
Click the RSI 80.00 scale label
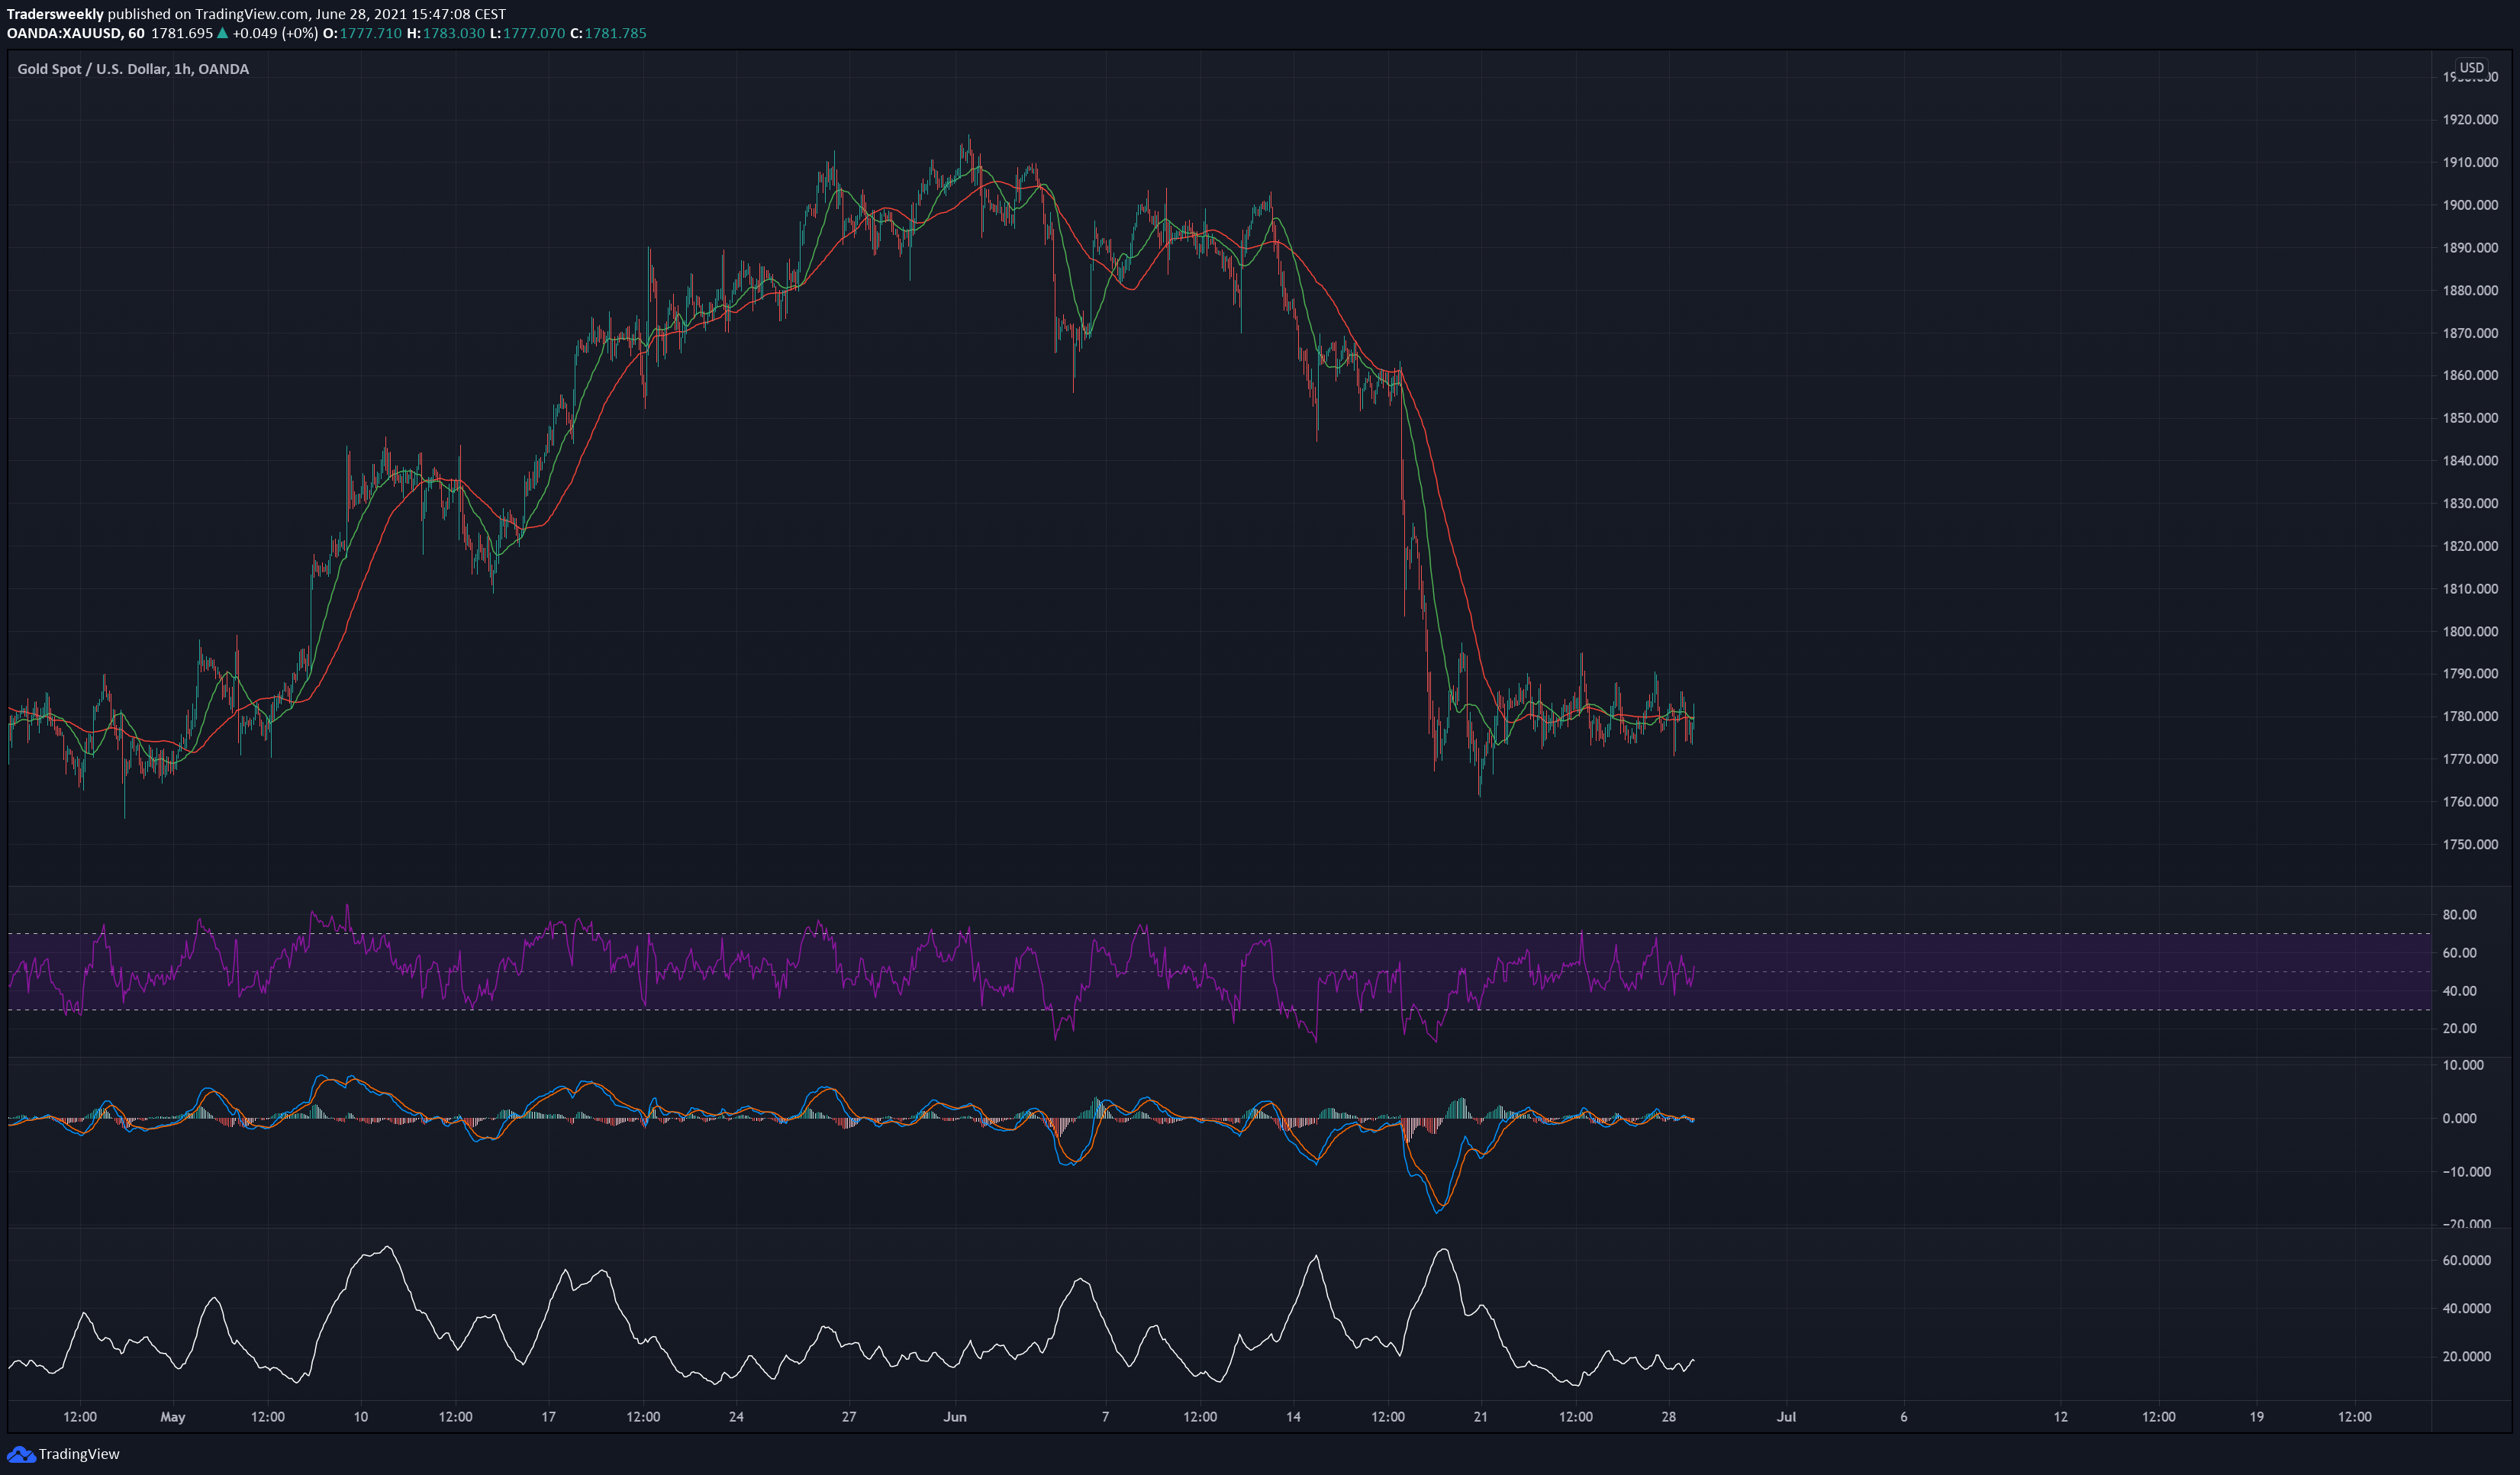2459,915
